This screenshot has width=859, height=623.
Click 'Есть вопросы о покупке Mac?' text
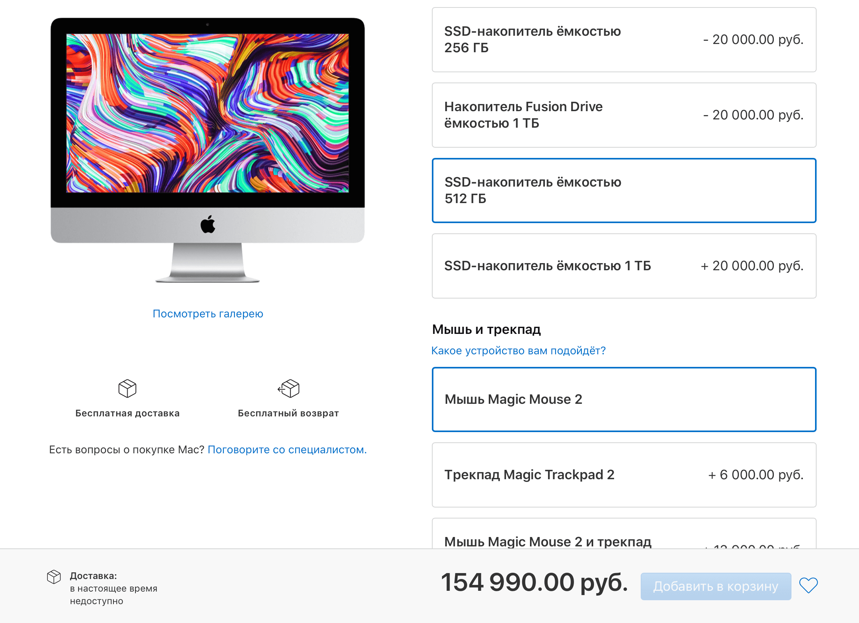(127, 450)
